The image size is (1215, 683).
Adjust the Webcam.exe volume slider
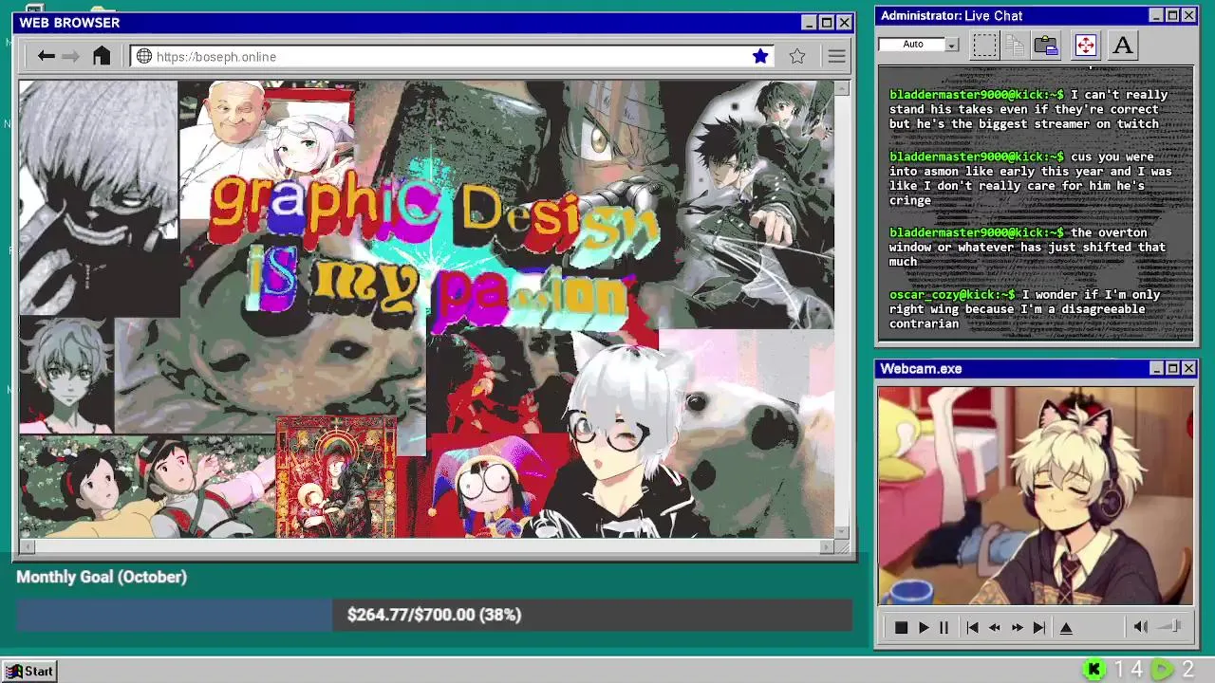[1170, 626]
